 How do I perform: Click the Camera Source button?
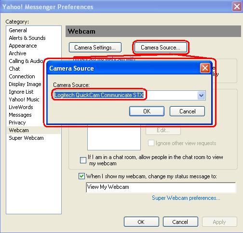[161, 48]
